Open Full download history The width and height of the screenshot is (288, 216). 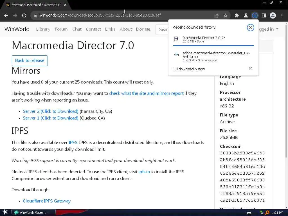[x=189, y=69]
